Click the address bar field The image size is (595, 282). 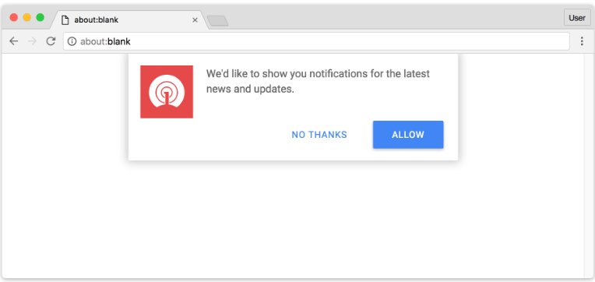point(316,41)
